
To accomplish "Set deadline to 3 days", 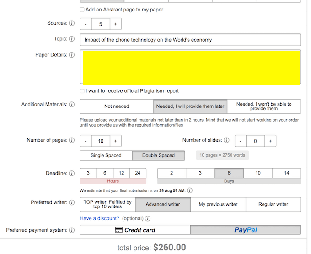I will [200, 173].
